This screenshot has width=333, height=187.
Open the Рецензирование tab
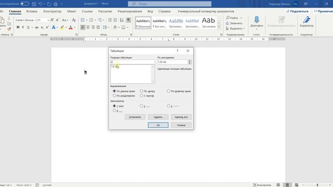[x=130, y=11]
